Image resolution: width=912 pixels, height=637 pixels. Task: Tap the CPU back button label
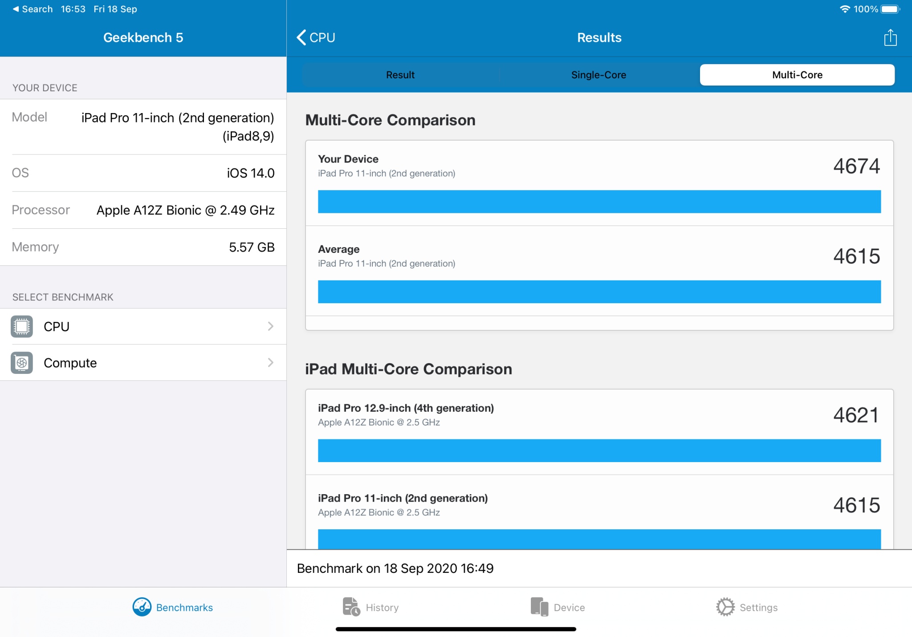tap(322, 37)
